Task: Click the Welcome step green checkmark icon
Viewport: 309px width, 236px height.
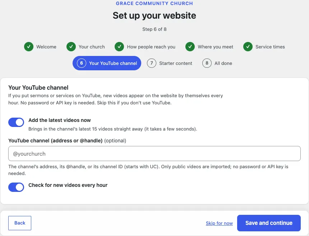Action: coord(29,47)
